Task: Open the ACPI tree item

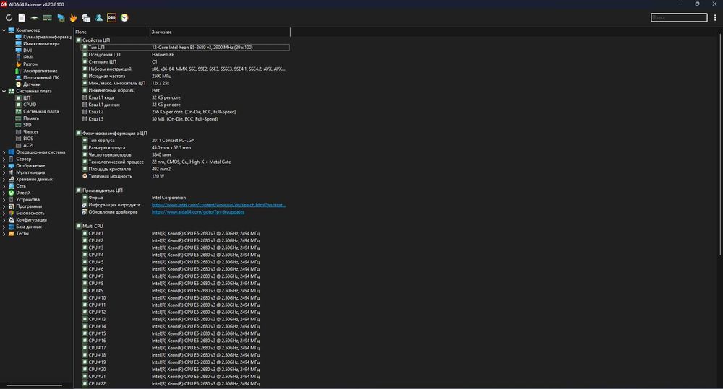Action: [x=28, y=146]
